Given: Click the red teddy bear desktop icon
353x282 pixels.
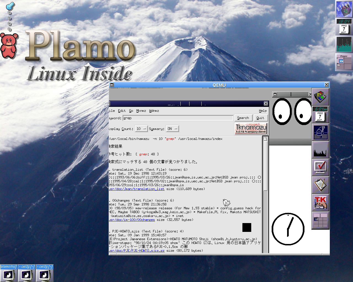Looking at the screenshot, I should (9, 46).
